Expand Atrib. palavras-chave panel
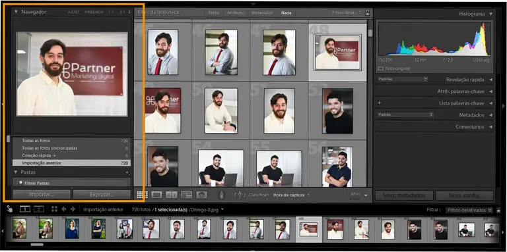This screenshot has width=507, height=252. pos(490,91)
